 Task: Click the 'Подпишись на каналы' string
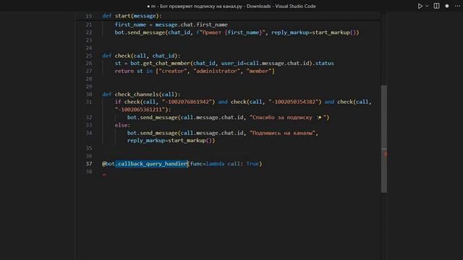(x=283, y=133)
